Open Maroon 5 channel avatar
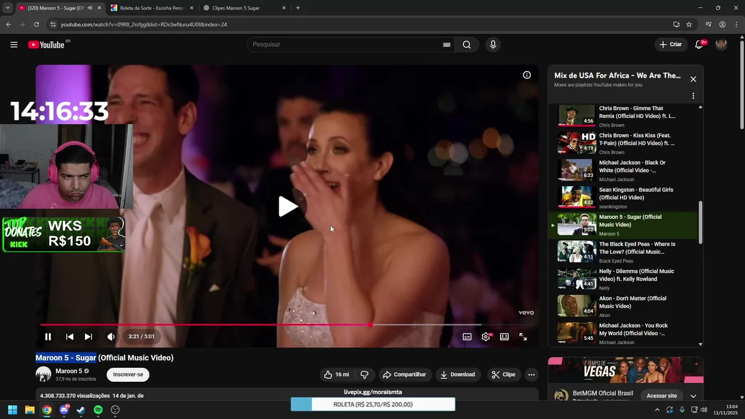Screen dimensions: 745x419 43,374
